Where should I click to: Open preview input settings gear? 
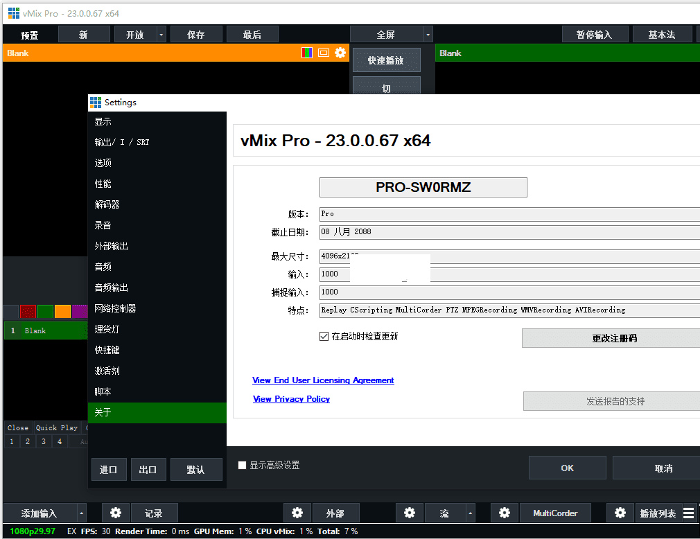(340, 53)
